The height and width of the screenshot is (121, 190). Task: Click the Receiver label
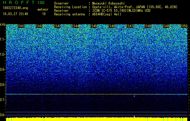(x=61, y=11)
